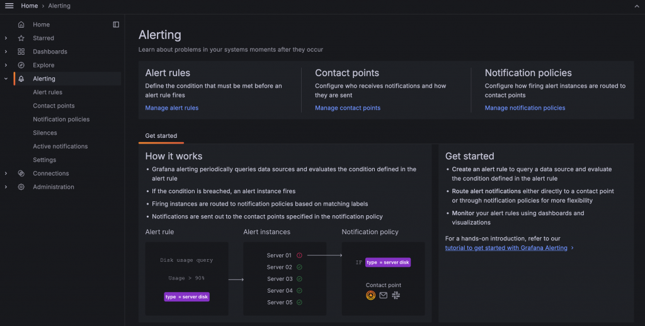
Task: Click the Starred star icon
Action: [x=21, y=38]
